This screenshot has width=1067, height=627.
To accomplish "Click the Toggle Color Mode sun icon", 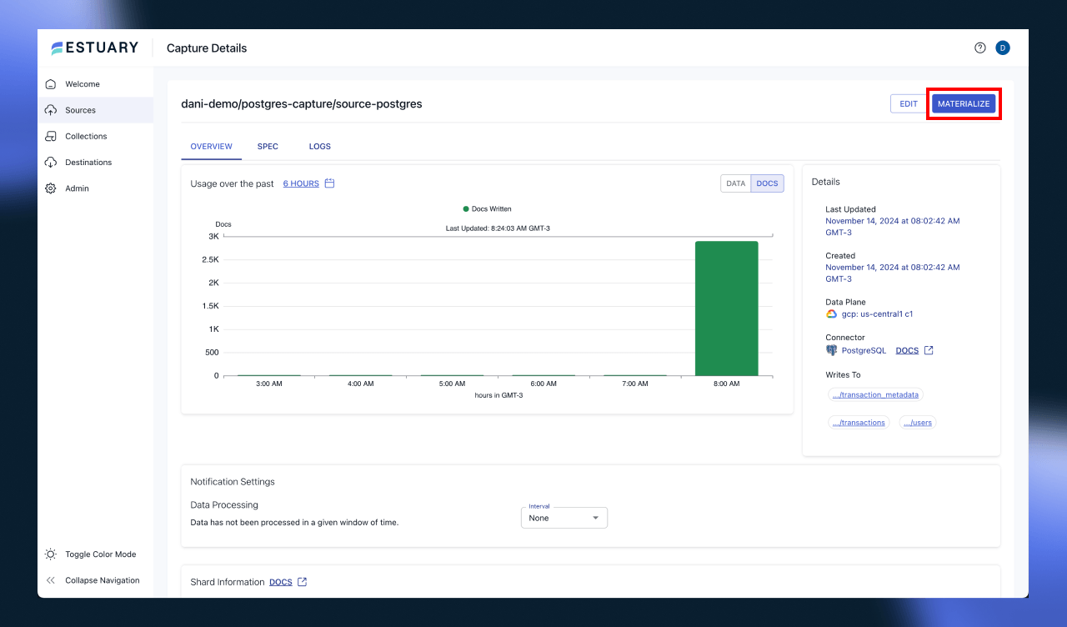I will pyautogui.click(x=51, y=554).
